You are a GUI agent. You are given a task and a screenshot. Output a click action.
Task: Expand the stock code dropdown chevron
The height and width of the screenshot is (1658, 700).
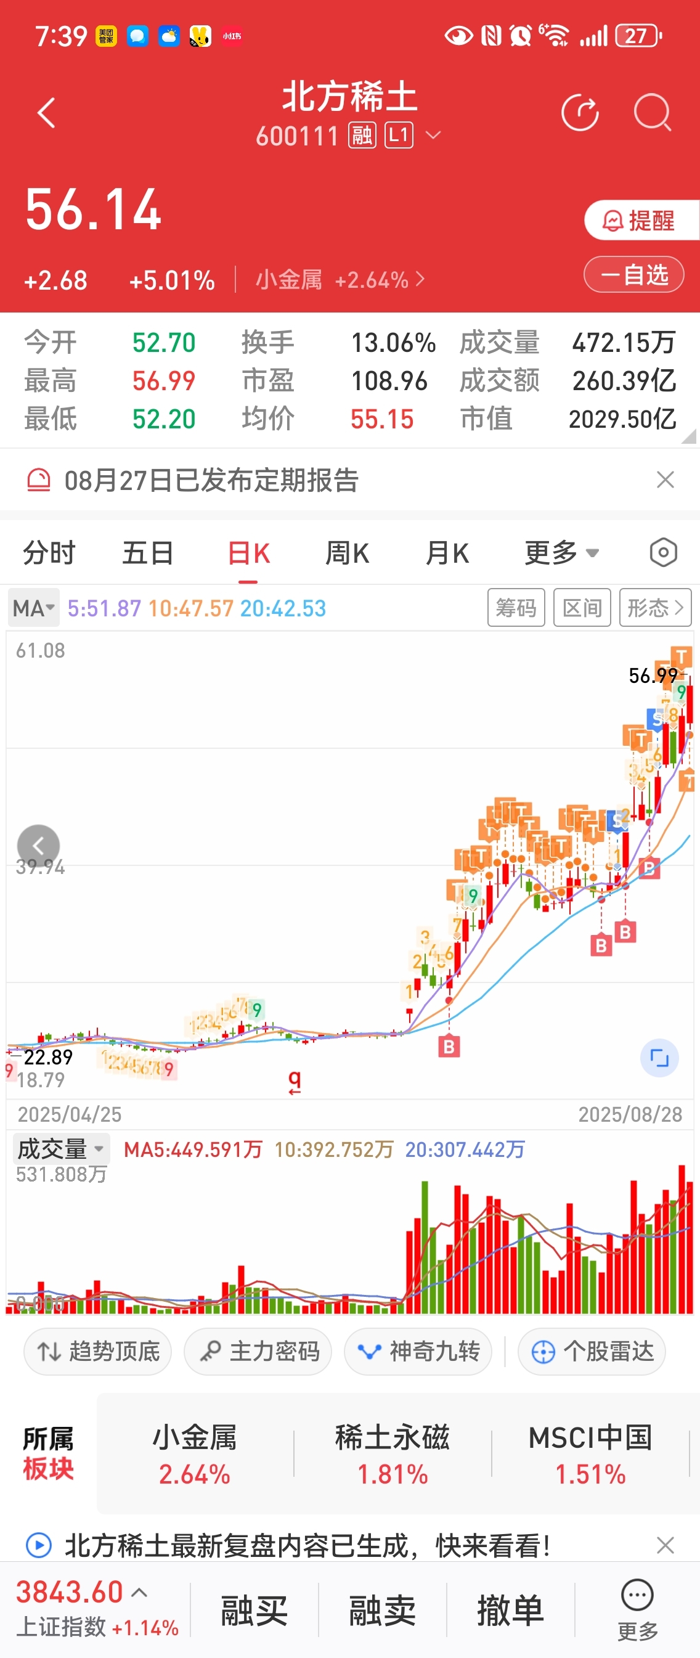(434, 135)
